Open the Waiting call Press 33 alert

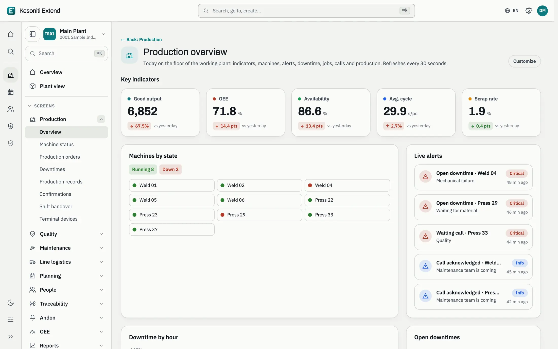[x=473, y=237]
